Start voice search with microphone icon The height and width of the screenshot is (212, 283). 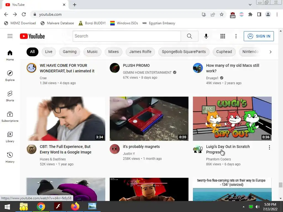[x=206, y=36]
